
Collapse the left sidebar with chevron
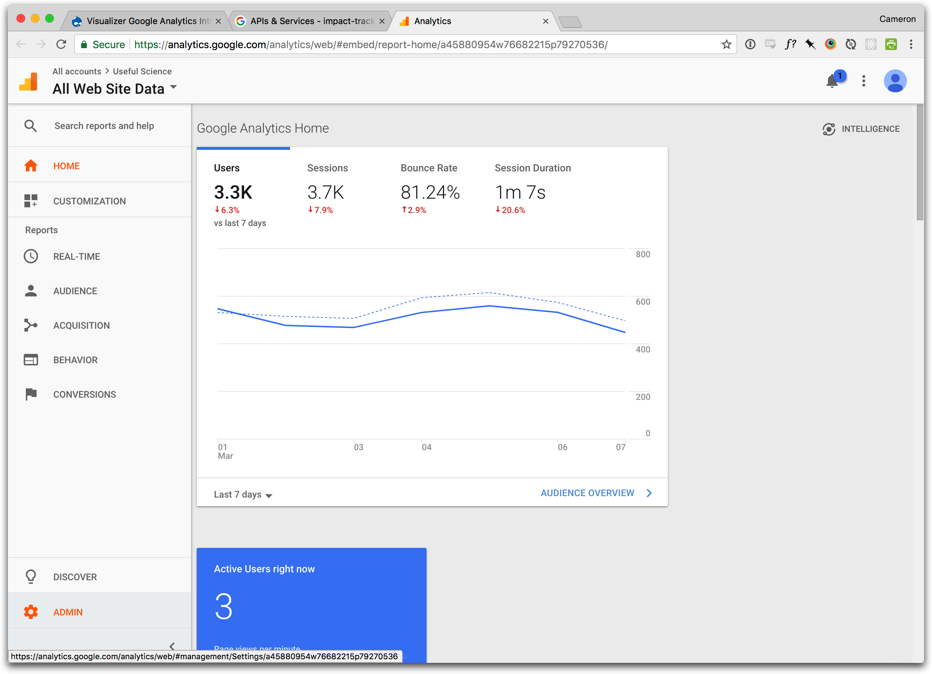pos(172,646)
